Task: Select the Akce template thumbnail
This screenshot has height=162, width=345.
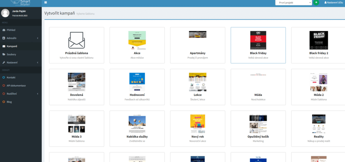Action: pyautogui.click(x=137, y=40)
